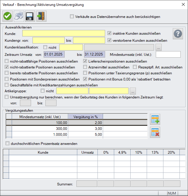This screenshot has height=196, width=188.
Task: Check Geschäftsfälle mit Kreditkartenzahlungen ausschließen
Action: click(x=6, y=85)
